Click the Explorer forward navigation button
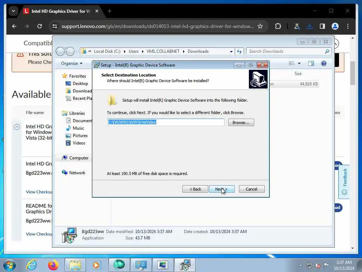 tap(70, 51)
